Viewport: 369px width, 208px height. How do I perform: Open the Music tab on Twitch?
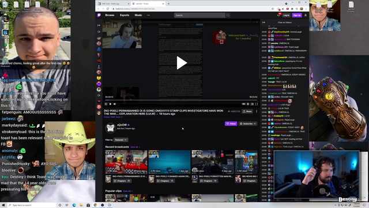click(138, 16)
